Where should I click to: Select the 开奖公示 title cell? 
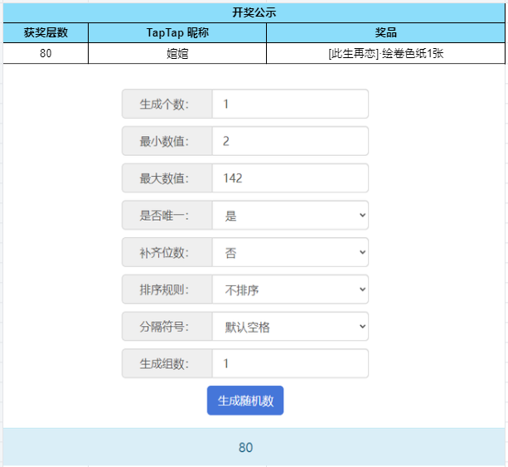coord(254,12)
